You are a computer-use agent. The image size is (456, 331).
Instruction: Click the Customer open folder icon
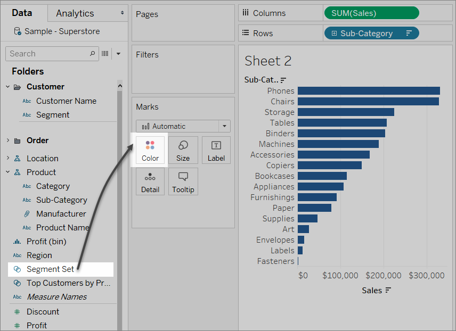coord(18,87)
